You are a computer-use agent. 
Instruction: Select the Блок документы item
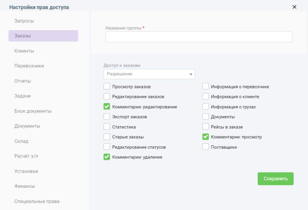click(x=33, y=111)
